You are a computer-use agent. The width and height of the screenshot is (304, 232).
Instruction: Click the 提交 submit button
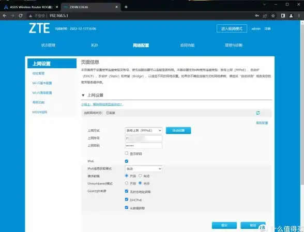(224, 225)
